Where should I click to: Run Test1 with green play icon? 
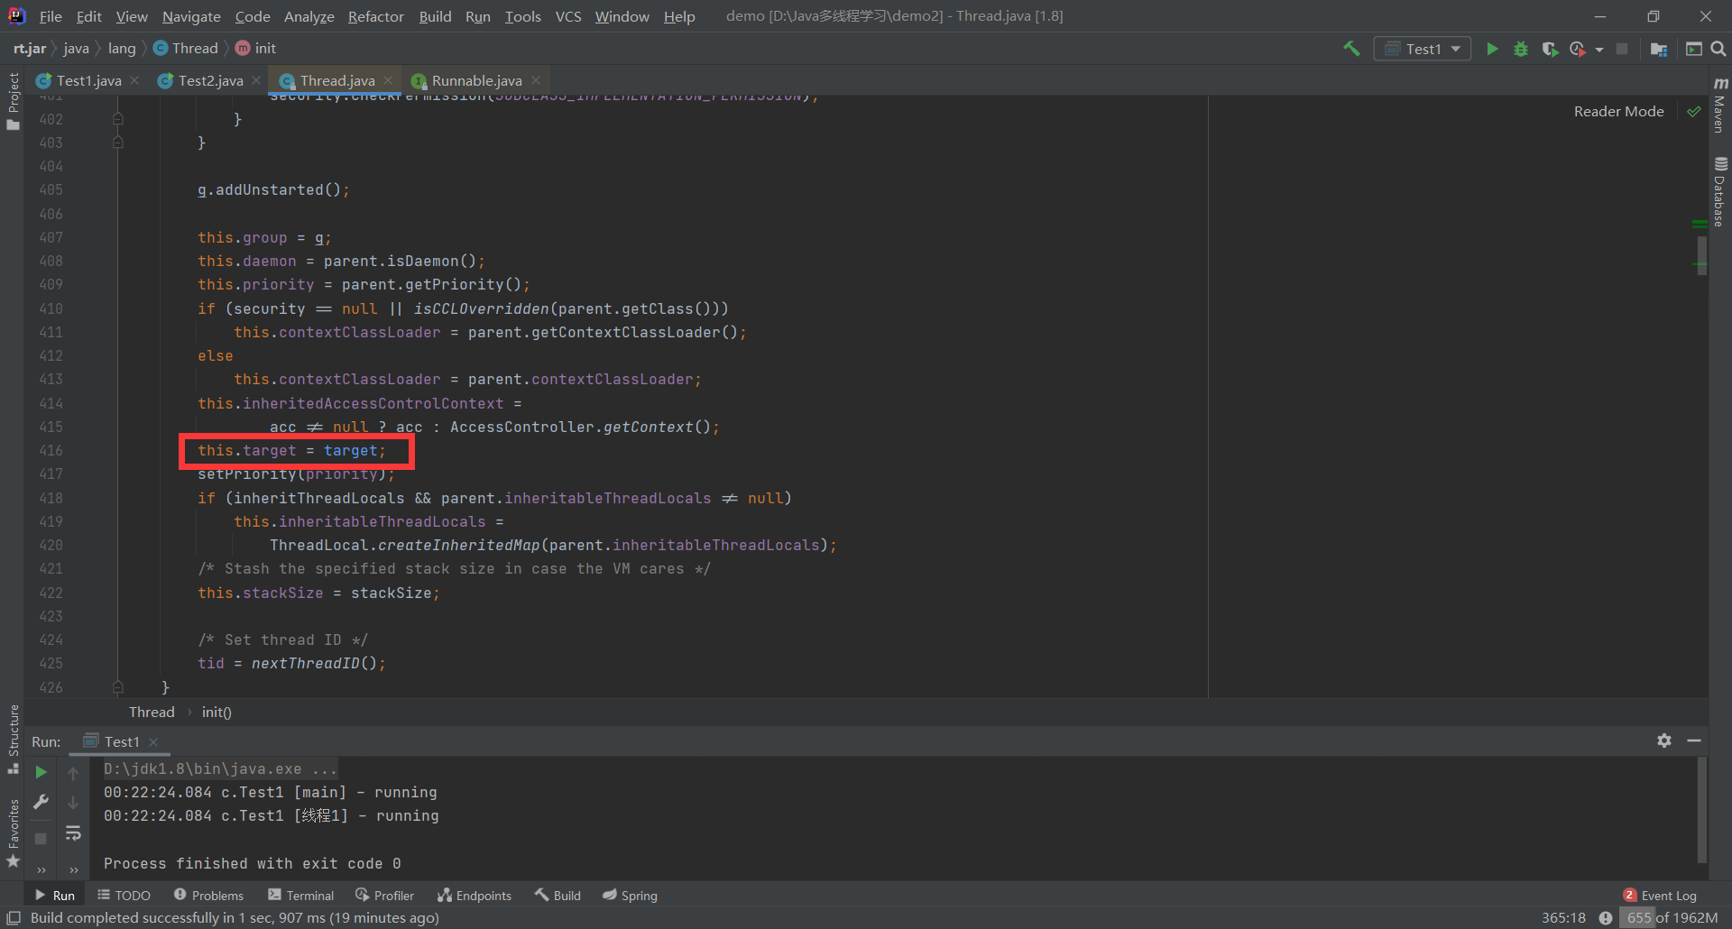pyautogui.click(x=1492, y=49)
